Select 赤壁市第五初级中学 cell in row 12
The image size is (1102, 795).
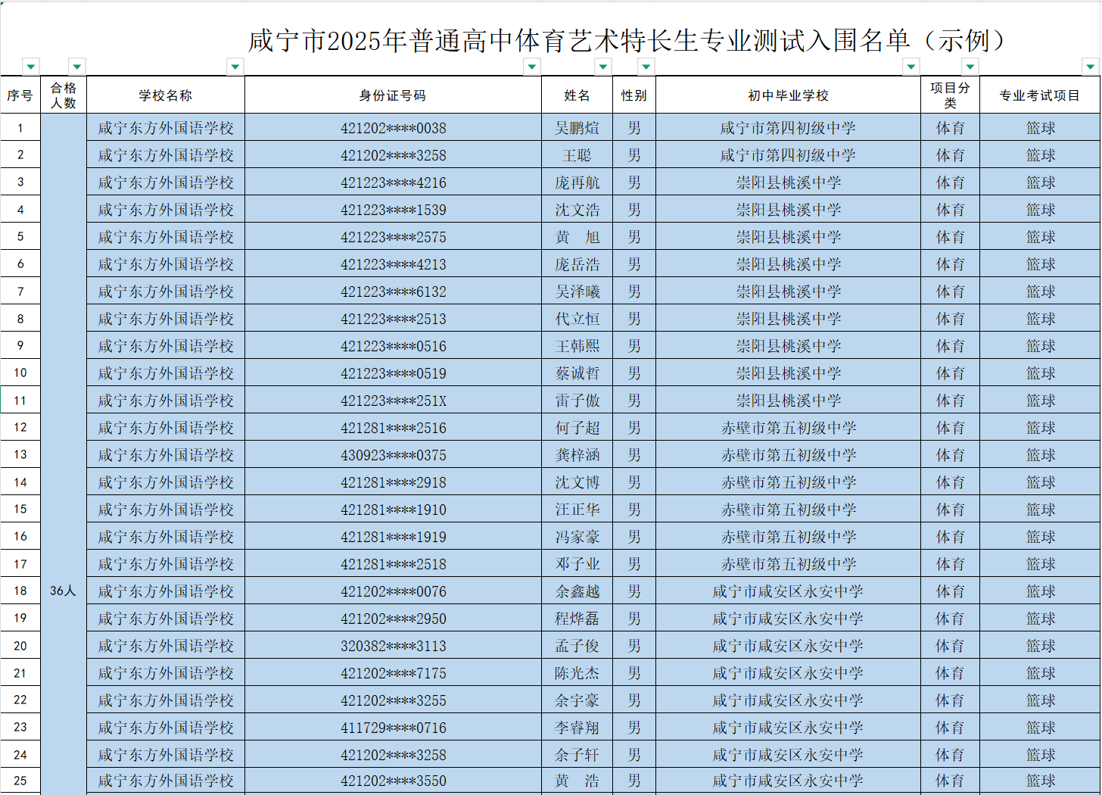[788, 428]
